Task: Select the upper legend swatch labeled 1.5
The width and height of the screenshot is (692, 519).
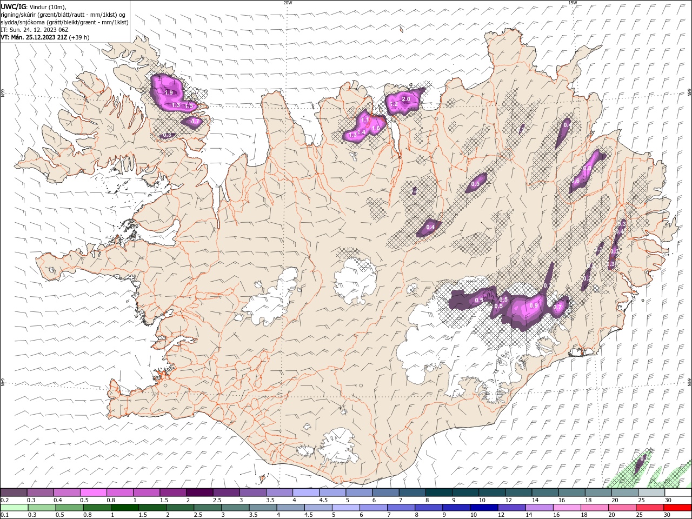Action: coord(172,493)
